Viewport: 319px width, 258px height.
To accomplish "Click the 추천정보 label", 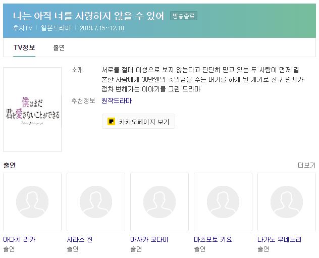I will coord(83,100).
